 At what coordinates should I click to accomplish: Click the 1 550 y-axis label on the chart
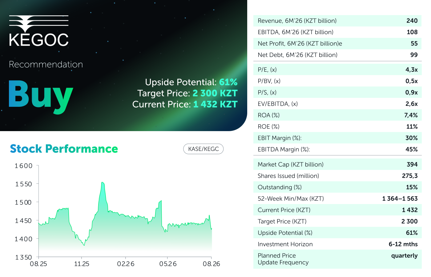pos(24,184)
